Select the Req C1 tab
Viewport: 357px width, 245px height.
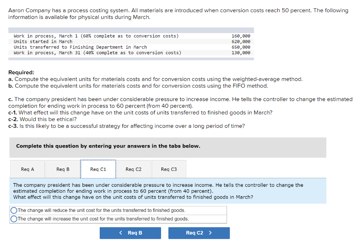pos(98,169)
